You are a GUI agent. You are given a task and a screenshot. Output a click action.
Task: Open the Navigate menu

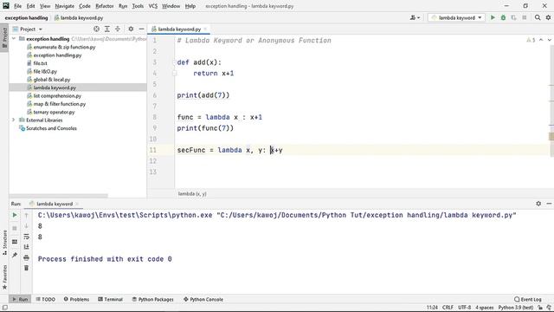tap(65, 6)
